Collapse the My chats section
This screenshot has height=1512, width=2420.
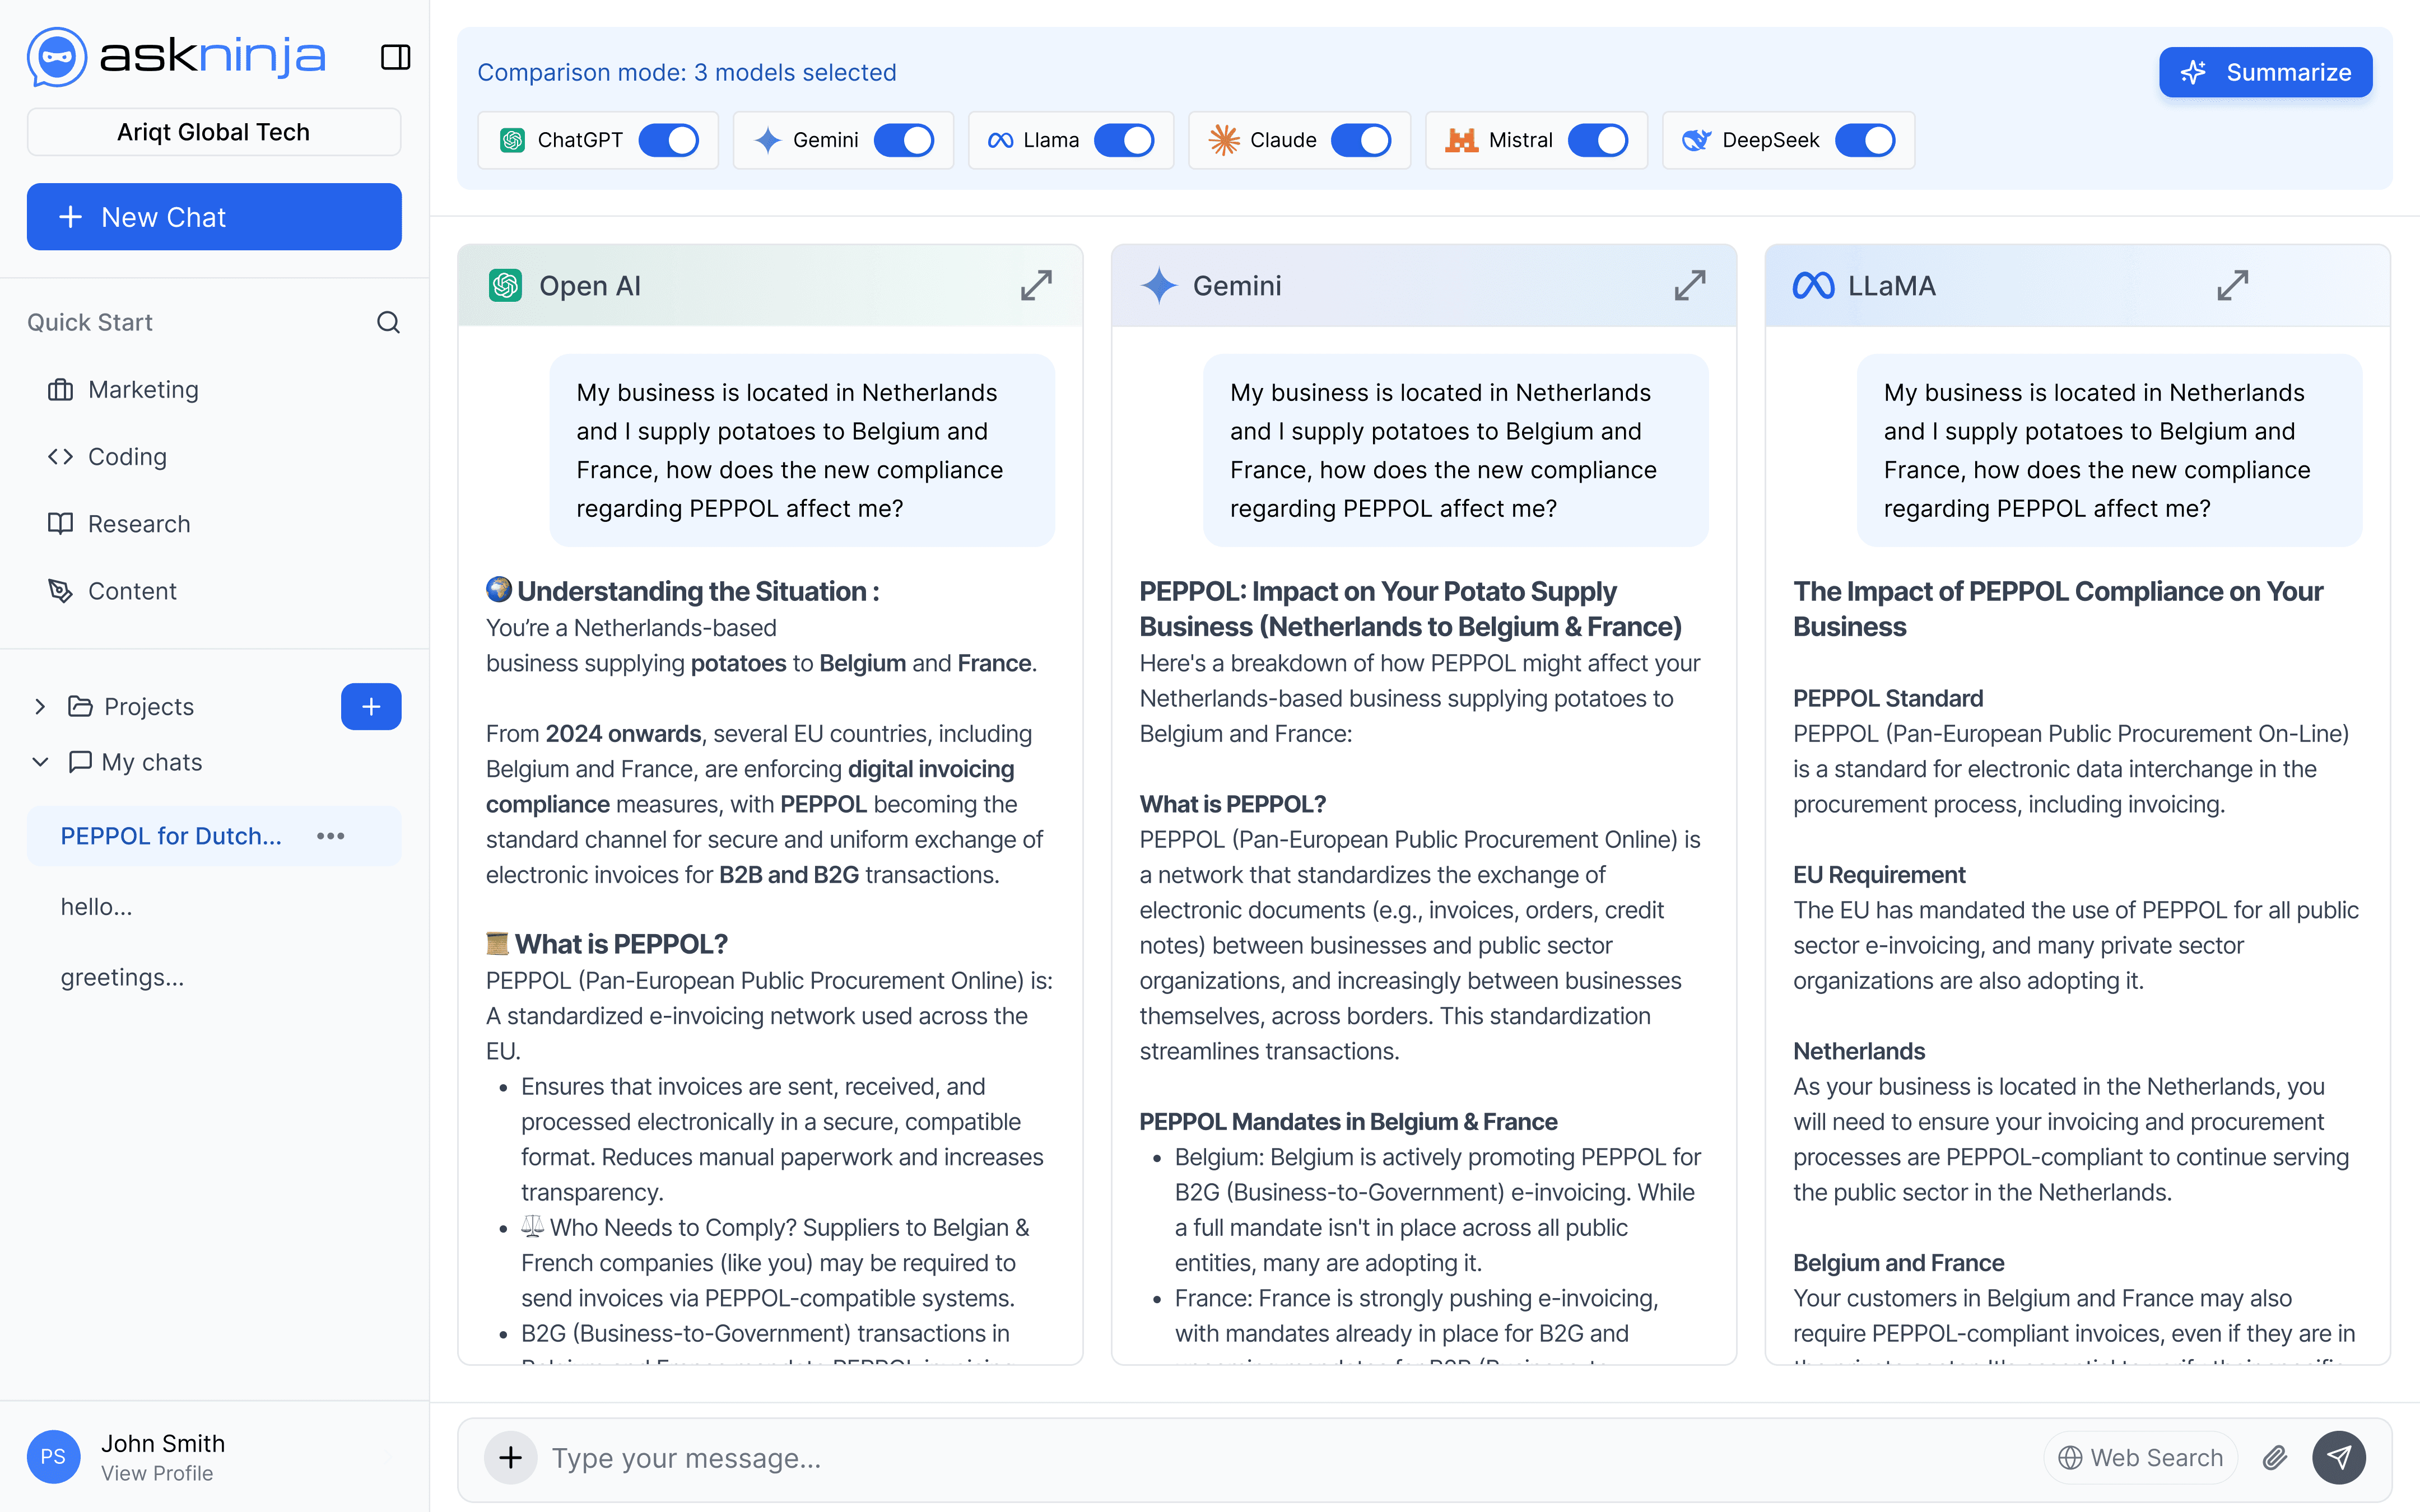point(40,762)
